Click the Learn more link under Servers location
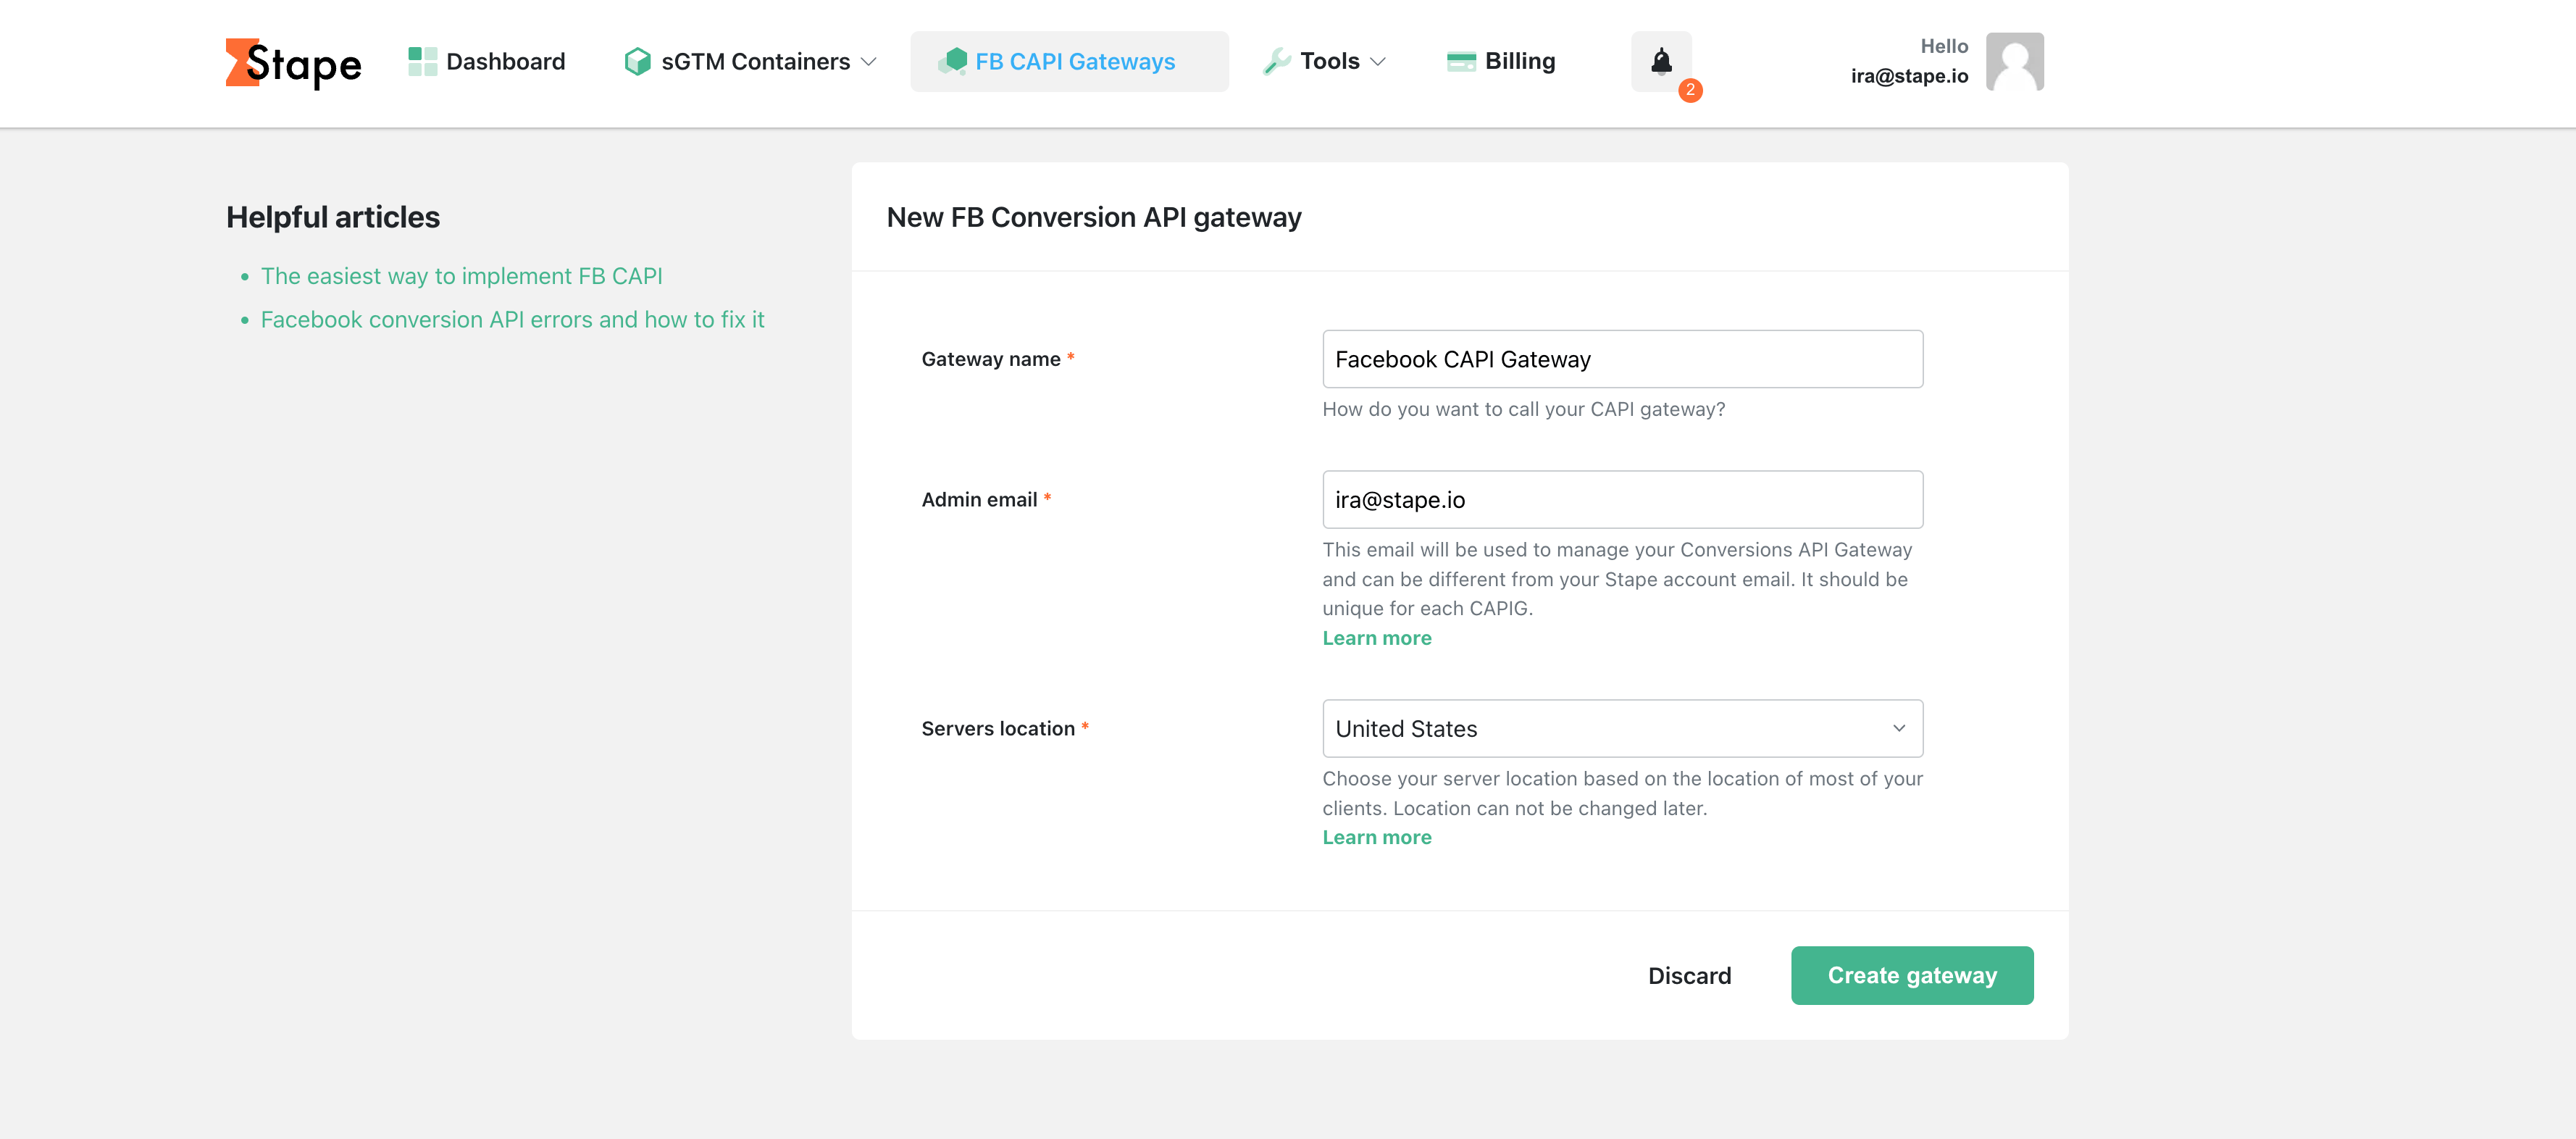The height and width of the screenshot is (1139, 2576). pyautogui.click(x=1376, y=837)
